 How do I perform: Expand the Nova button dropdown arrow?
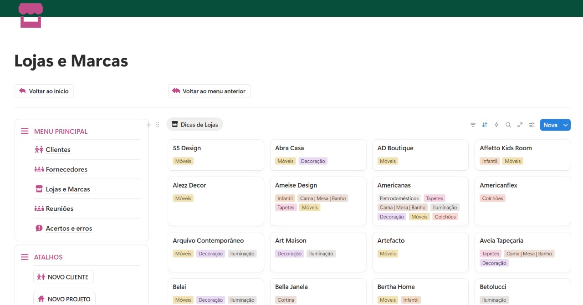[566, 125]
